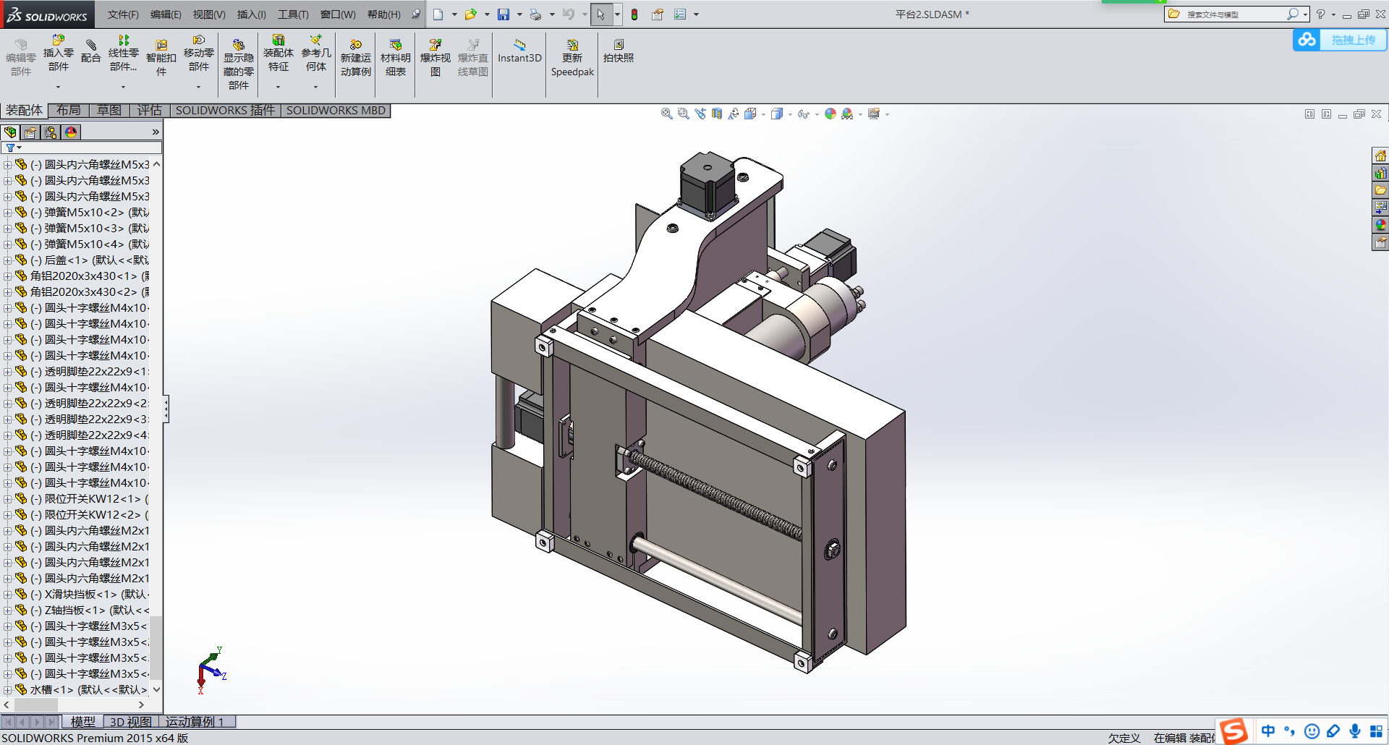Click the Print icon in title toolbar
Screen dimensions: 1389x745
point(535,14)
